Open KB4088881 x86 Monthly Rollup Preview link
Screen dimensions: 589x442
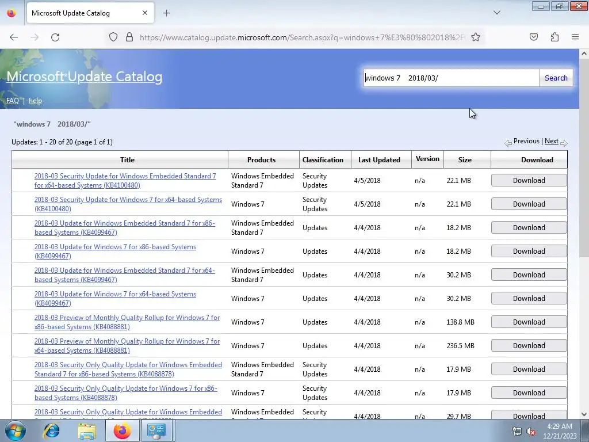point(127,322)
